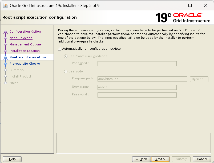Screen dimensions: 214x163
Task: Click the Prerequisite Checks step bullet
Action: click(5, 64)
